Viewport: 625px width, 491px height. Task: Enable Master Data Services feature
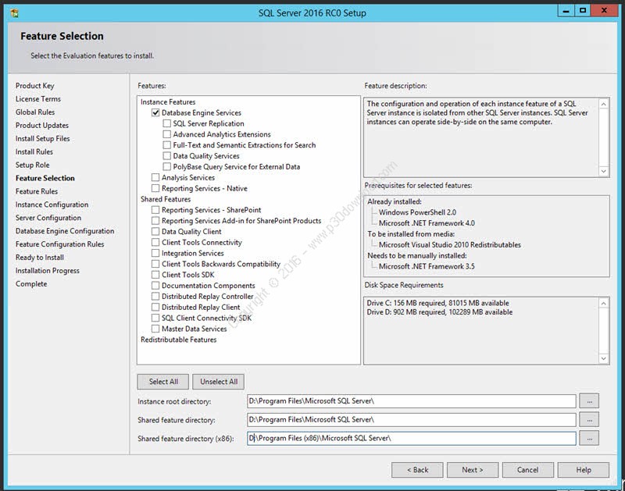pos(155,329)
